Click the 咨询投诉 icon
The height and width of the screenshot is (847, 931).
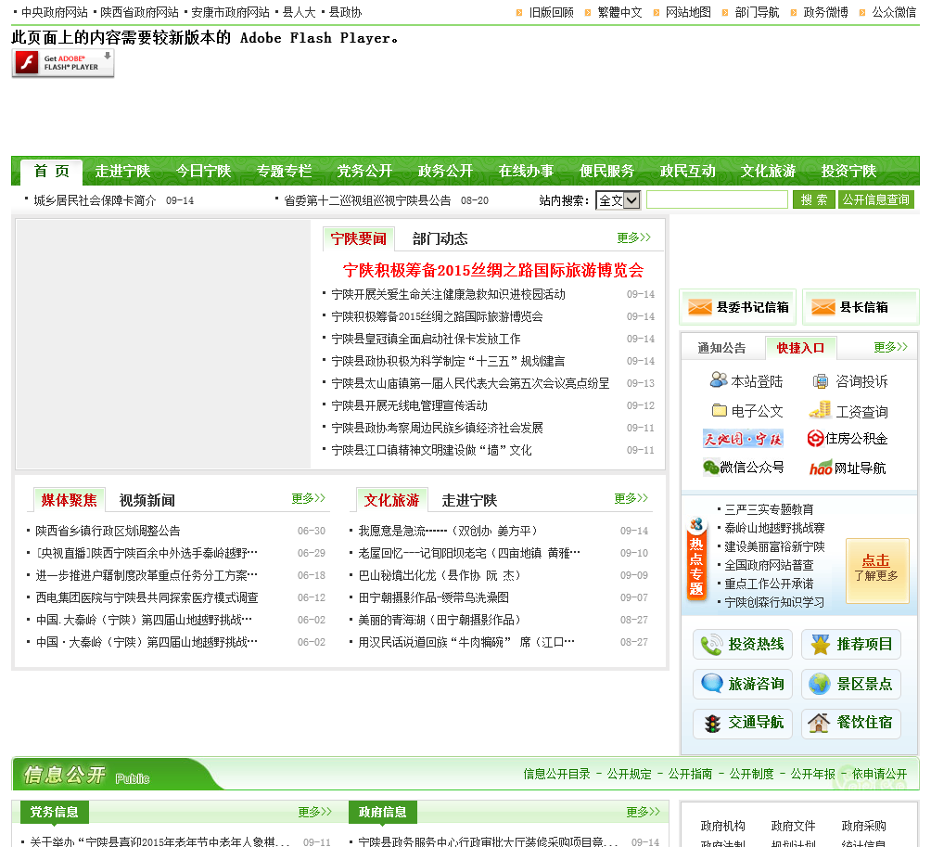pos(820,381)
